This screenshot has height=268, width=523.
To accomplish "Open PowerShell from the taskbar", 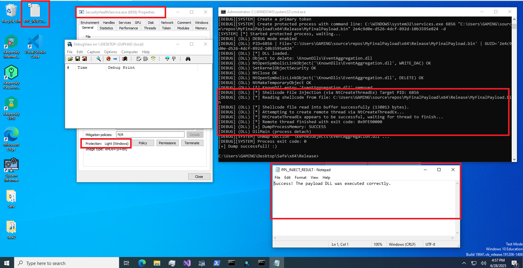I will (x=217, y=263).
